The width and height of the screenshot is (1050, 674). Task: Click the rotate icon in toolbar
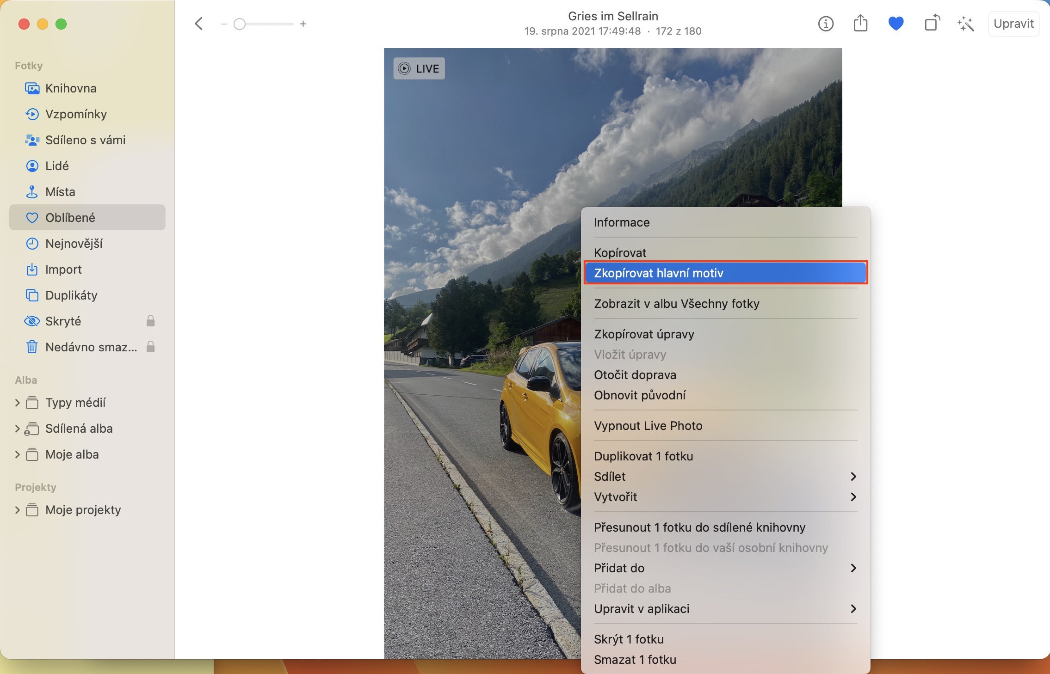click(x=932, y=24)
